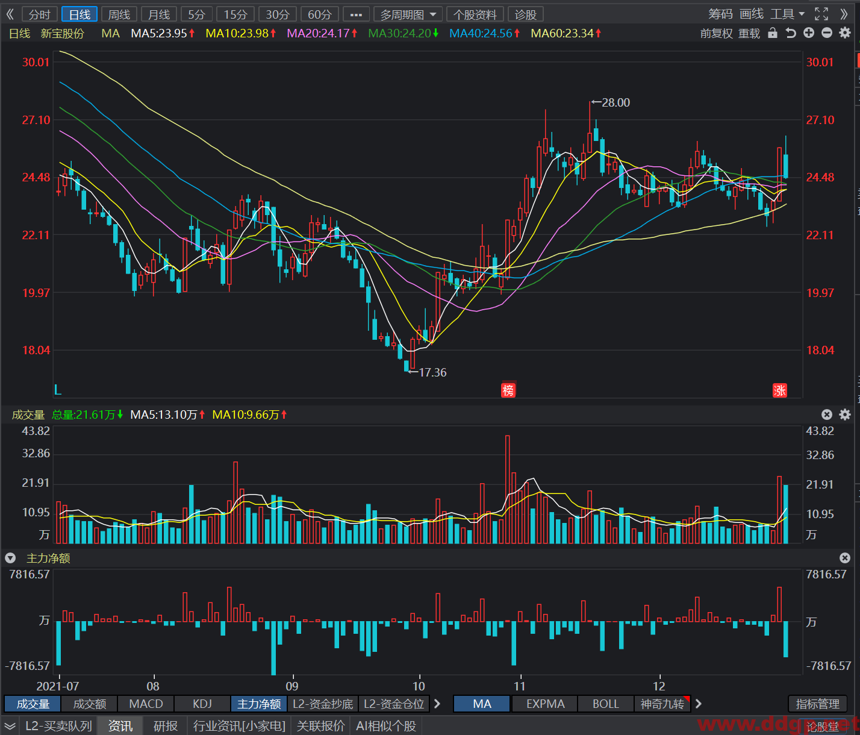Image resolution: width=860 pixels, height=735 pixels.
Task: Switch to 周线 weekly period tab
Action: coord(119,14)
